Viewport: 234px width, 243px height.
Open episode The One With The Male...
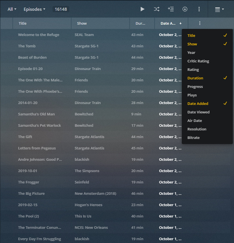click(x=40, y=80)
